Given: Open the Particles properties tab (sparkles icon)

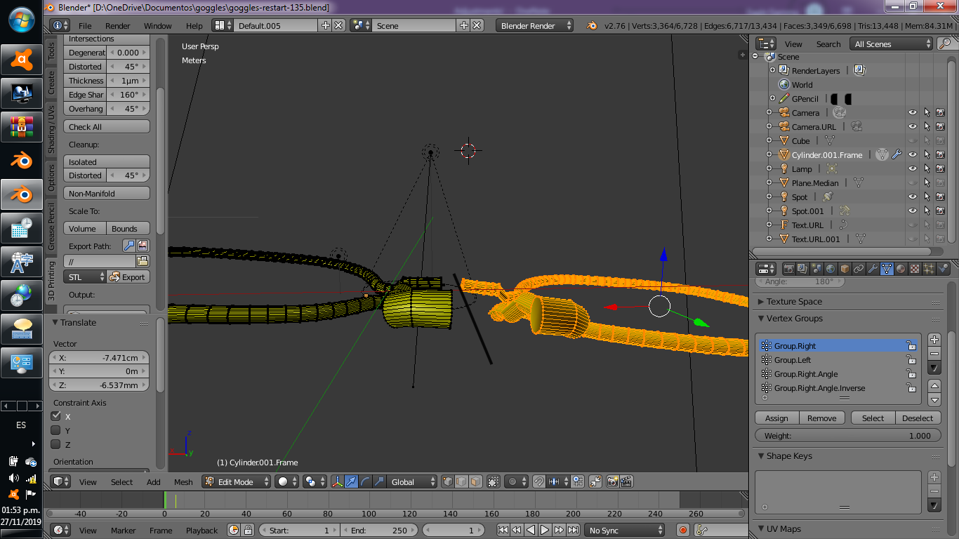Looking at the screenshot, I should point(929,269).
